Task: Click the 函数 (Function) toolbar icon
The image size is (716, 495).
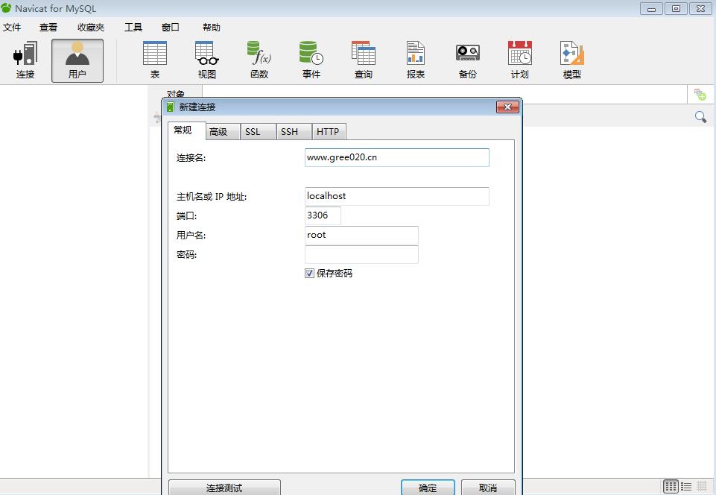Action: click(259, 60)
